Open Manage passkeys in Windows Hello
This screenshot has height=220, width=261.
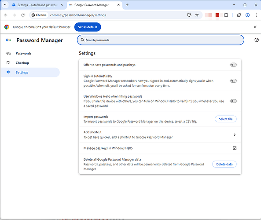[160, 148]
